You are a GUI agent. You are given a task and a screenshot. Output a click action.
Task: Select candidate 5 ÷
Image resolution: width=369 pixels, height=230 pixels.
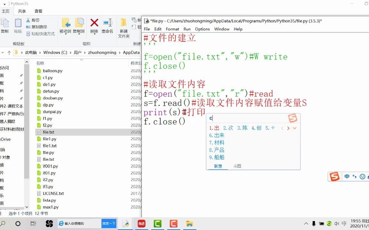coord(270,128)
